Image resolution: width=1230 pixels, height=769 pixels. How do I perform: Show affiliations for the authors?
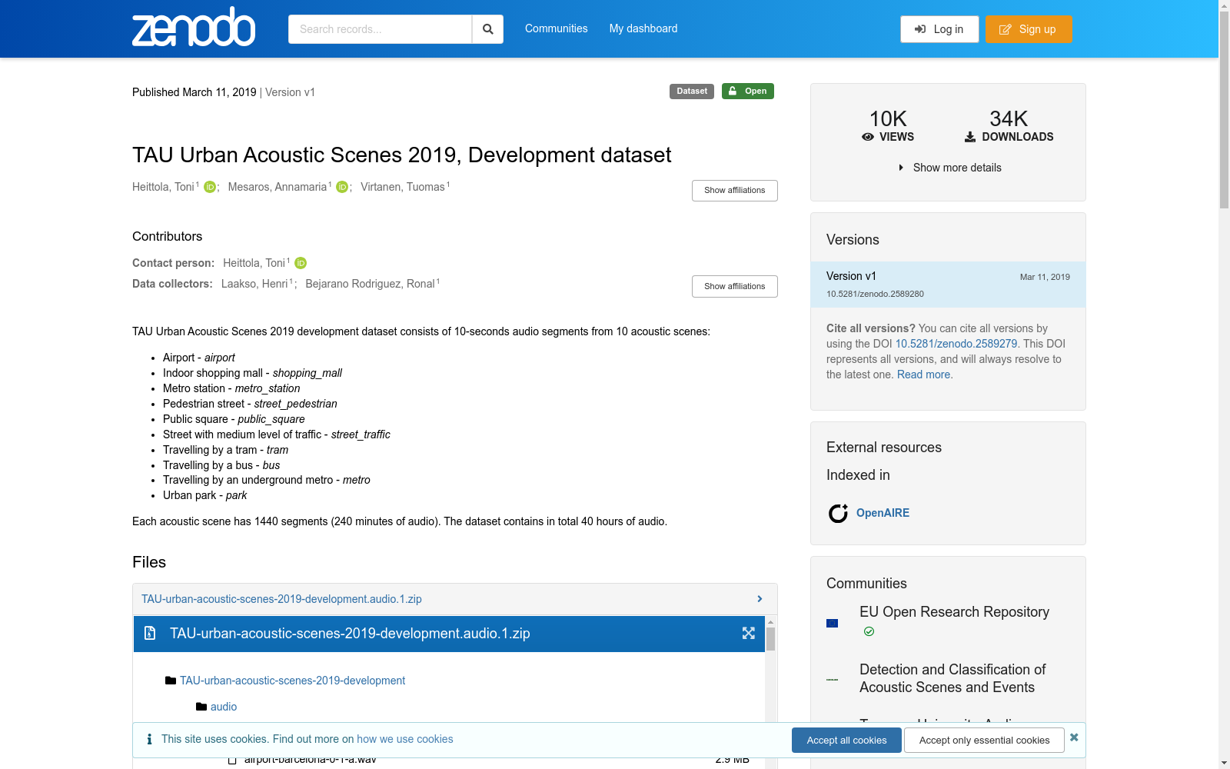[x=735, y=191]
